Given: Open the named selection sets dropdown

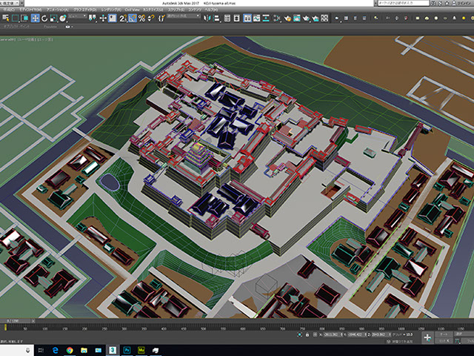Looking at the screenshot, I should click(x=178, y=18).
